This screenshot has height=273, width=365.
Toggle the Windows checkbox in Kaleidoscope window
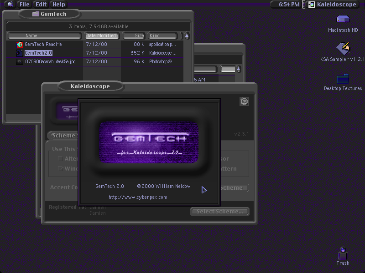tap(61, 168)
